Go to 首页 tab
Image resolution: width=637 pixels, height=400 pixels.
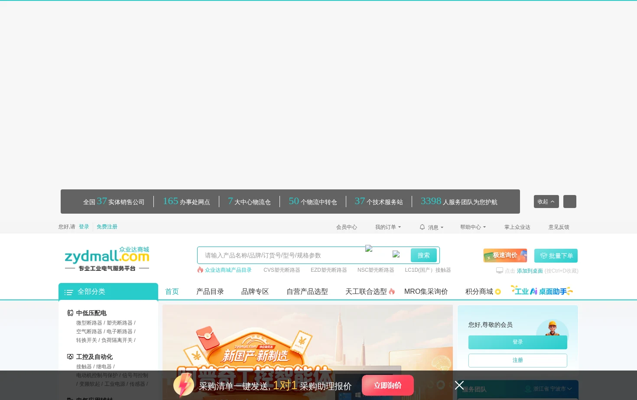172,291
